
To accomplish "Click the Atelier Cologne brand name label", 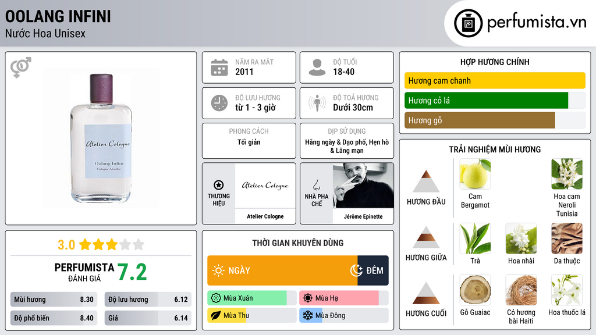I will coord(265,216).
